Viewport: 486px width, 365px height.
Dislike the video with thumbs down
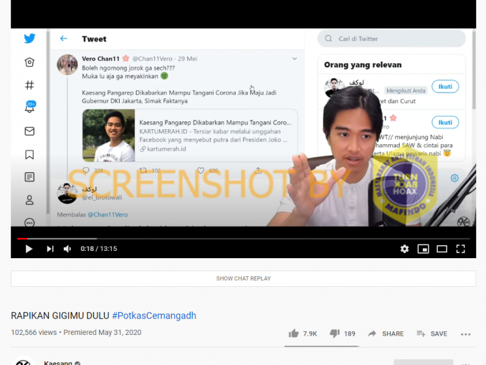[x=342, y=333]
